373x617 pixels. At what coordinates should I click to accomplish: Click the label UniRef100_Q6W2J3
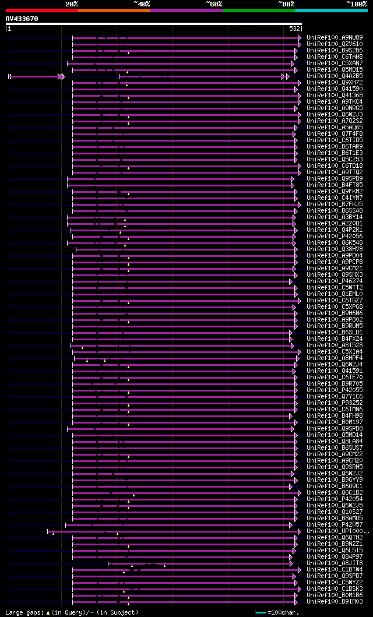[335, 115]
